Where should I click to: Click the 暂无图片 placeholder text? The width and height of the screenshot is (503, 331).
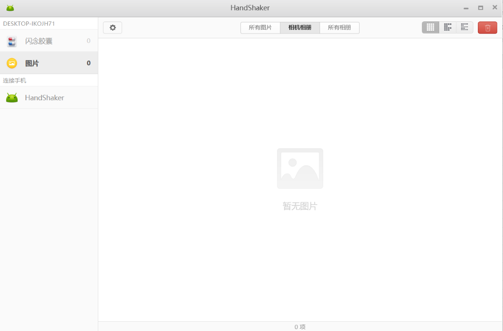300,206
